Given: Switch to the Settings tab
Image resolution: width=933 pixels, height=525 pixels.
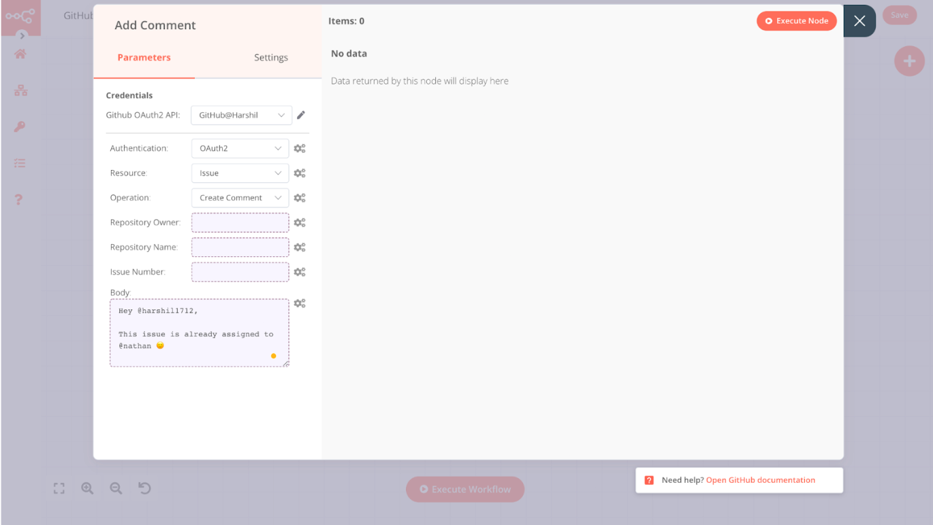Looking at the screenshot, I should (x=270, y=57).
